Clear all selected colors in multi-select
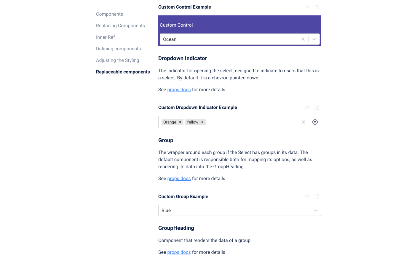Image resolution: width=417 pixels, height=263 pixels. tap(303, 122)
